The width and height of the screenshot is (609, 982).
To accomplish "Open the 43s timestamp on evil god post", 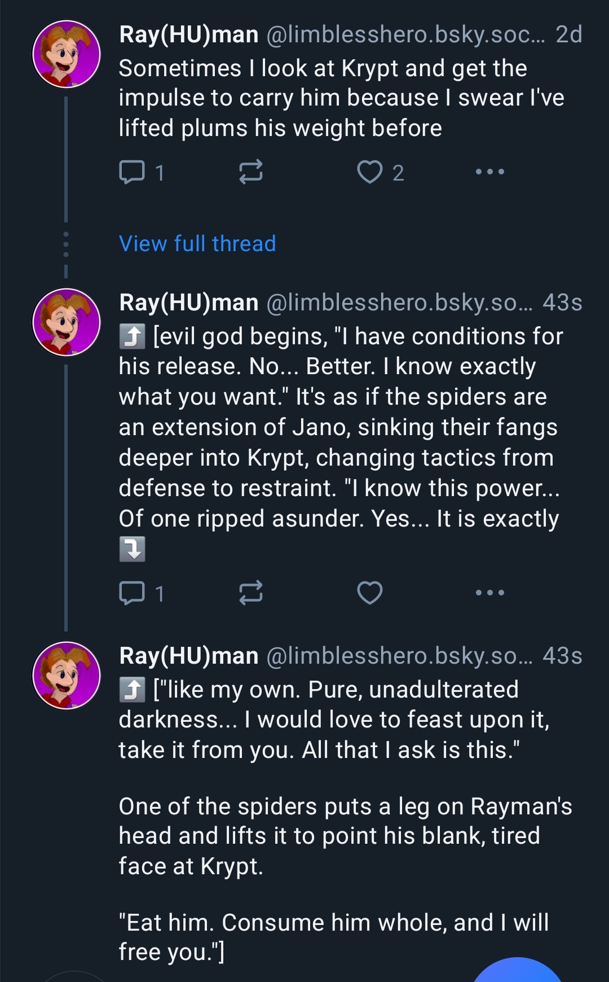I will click(562, 303).
